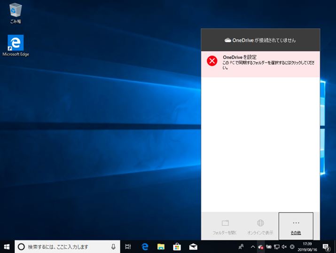Click the taskbar search box
Screen dimensions: 336x253
point(67,247)
